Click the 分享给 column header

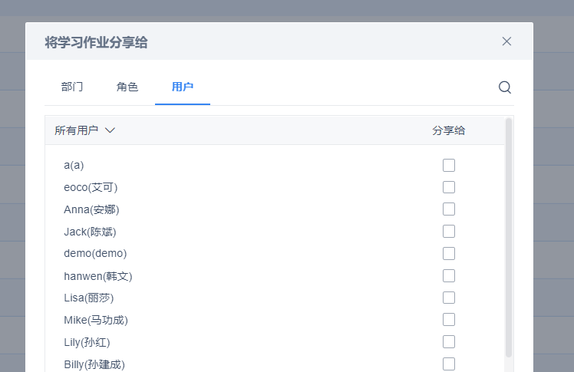[x=448, y=130]
